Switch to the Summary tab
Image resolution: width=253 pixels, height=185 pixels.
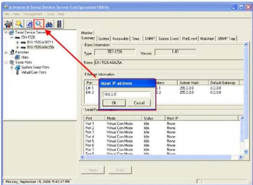(88, 38)
